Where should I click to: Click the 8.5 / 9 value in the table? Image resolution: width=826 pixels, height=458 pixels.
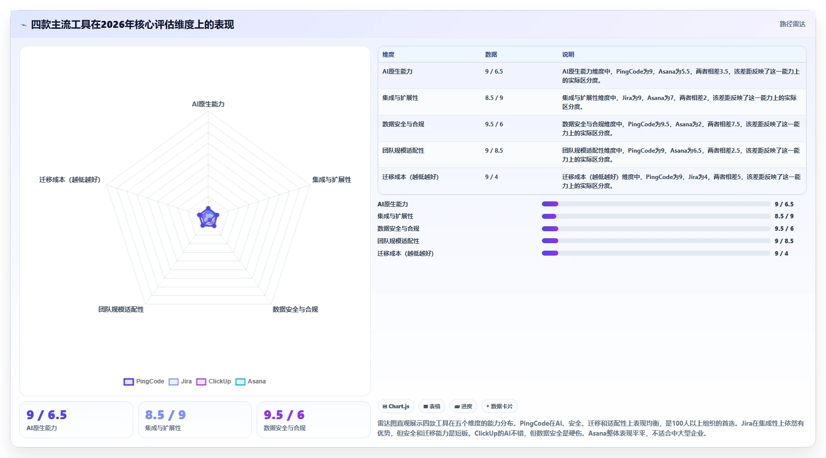tap(494, 98)
